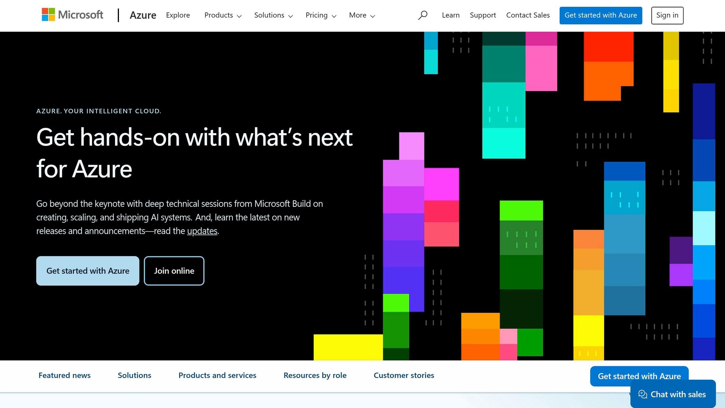Click the 'Azure. Your intelligent cloud.' tagline

99,111
